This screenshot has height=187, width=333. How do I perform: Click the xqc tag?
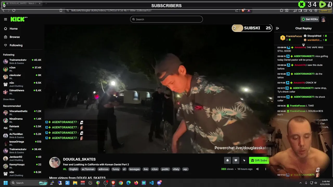coord(185,169)
